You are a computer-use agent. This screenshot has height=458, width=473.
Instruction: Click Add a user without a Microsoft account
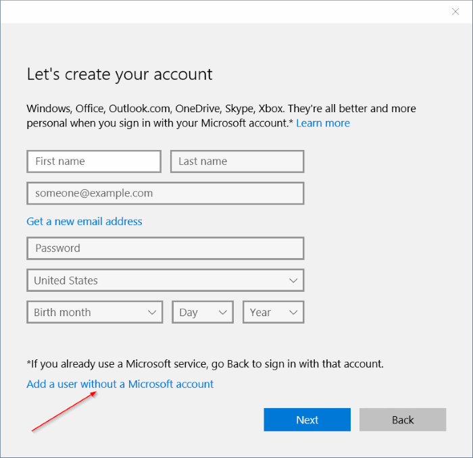click(x=120, y=384)
